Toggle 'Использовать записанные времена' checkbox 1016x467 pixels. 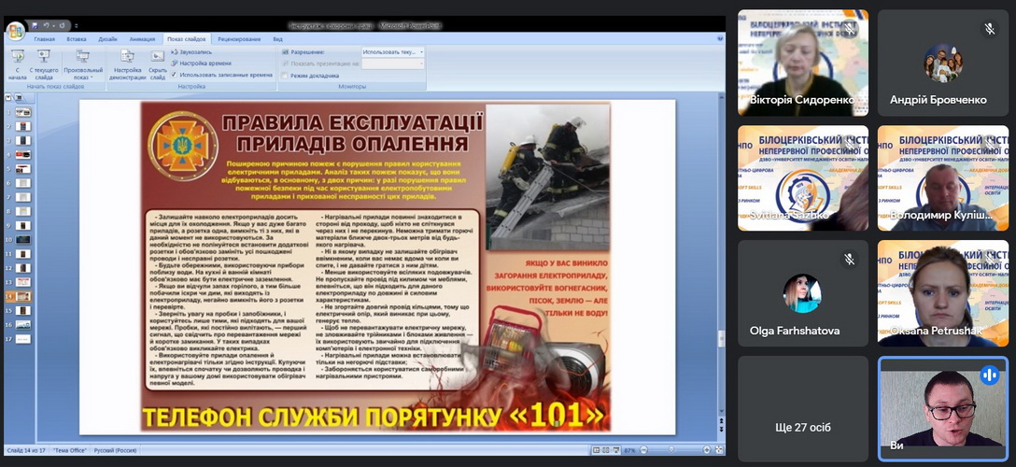click(x=175, y=75)
